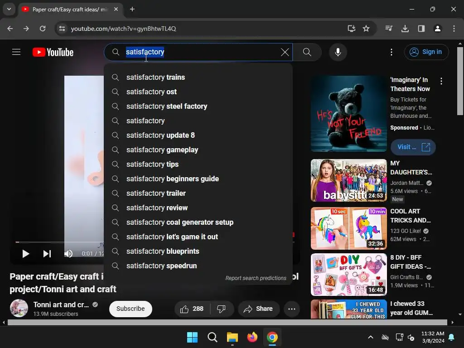Viewport: 464px width, 348px height.
Task: Open Chrome three-dot menu
Action: (x=454, y=29)
